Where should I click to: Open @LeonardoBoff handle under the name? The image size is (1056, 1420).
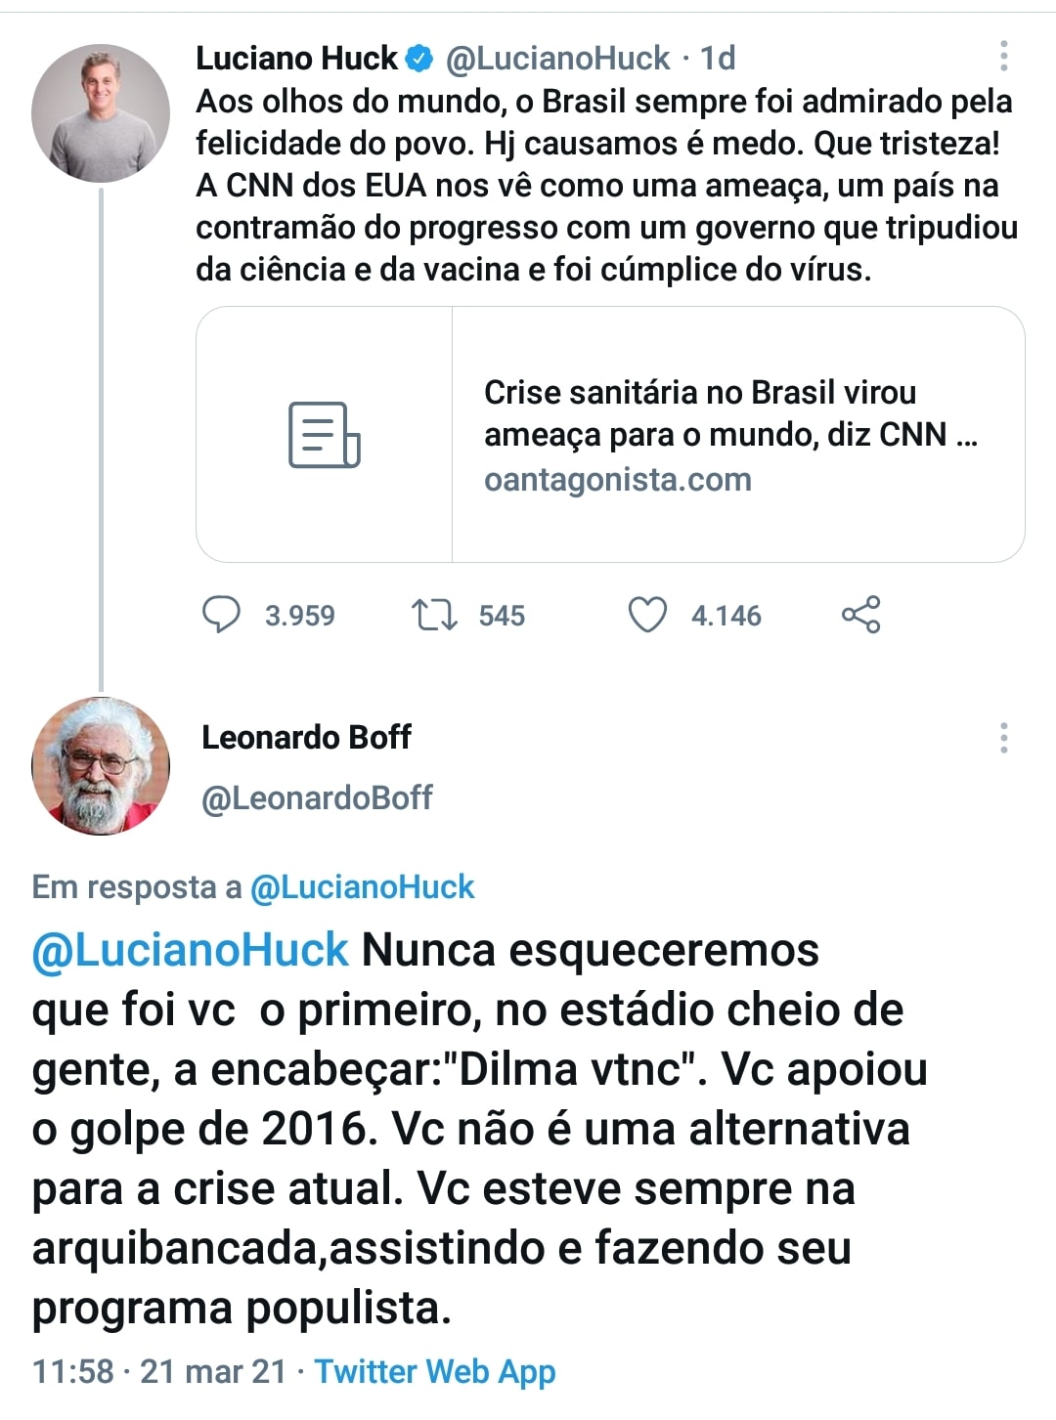coord(317,798)
